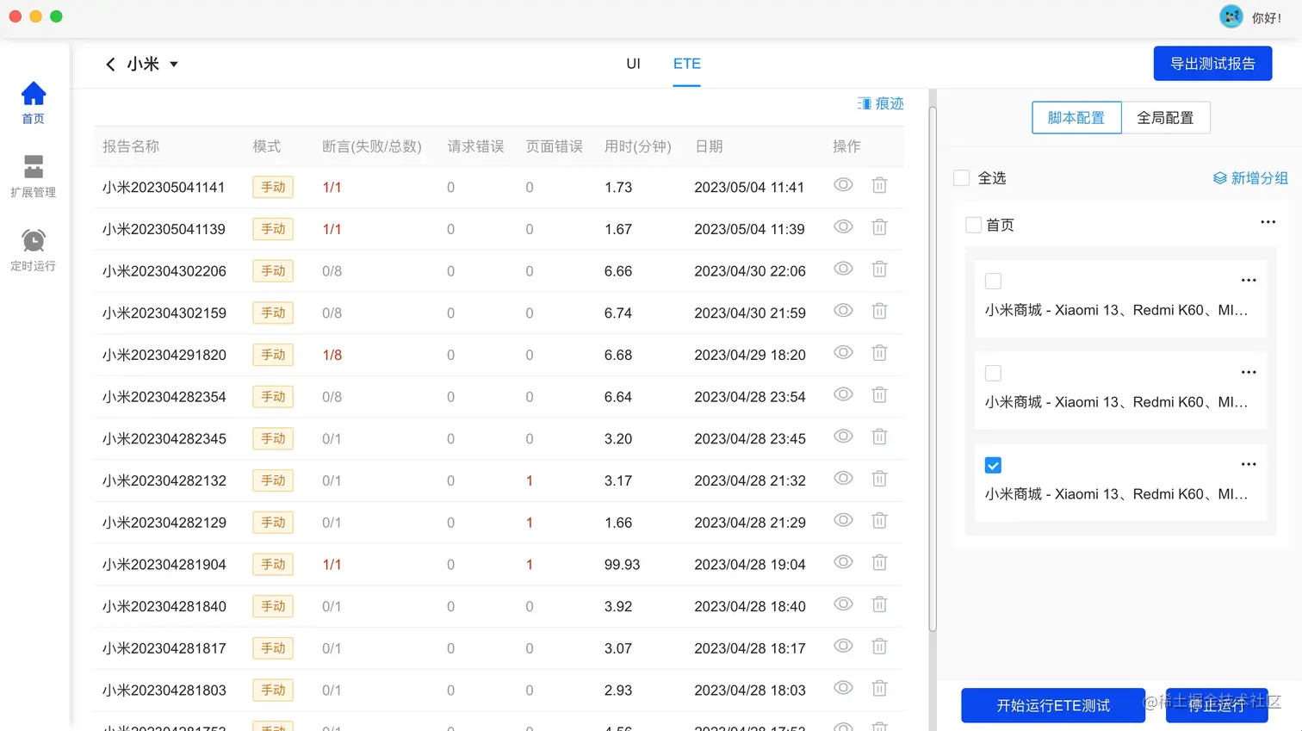Viewport: 1302px width, 731px height.
Task: Delete report 小米202304302206 via trash icon
Action: pyautogui.click(x=879, y=269)
